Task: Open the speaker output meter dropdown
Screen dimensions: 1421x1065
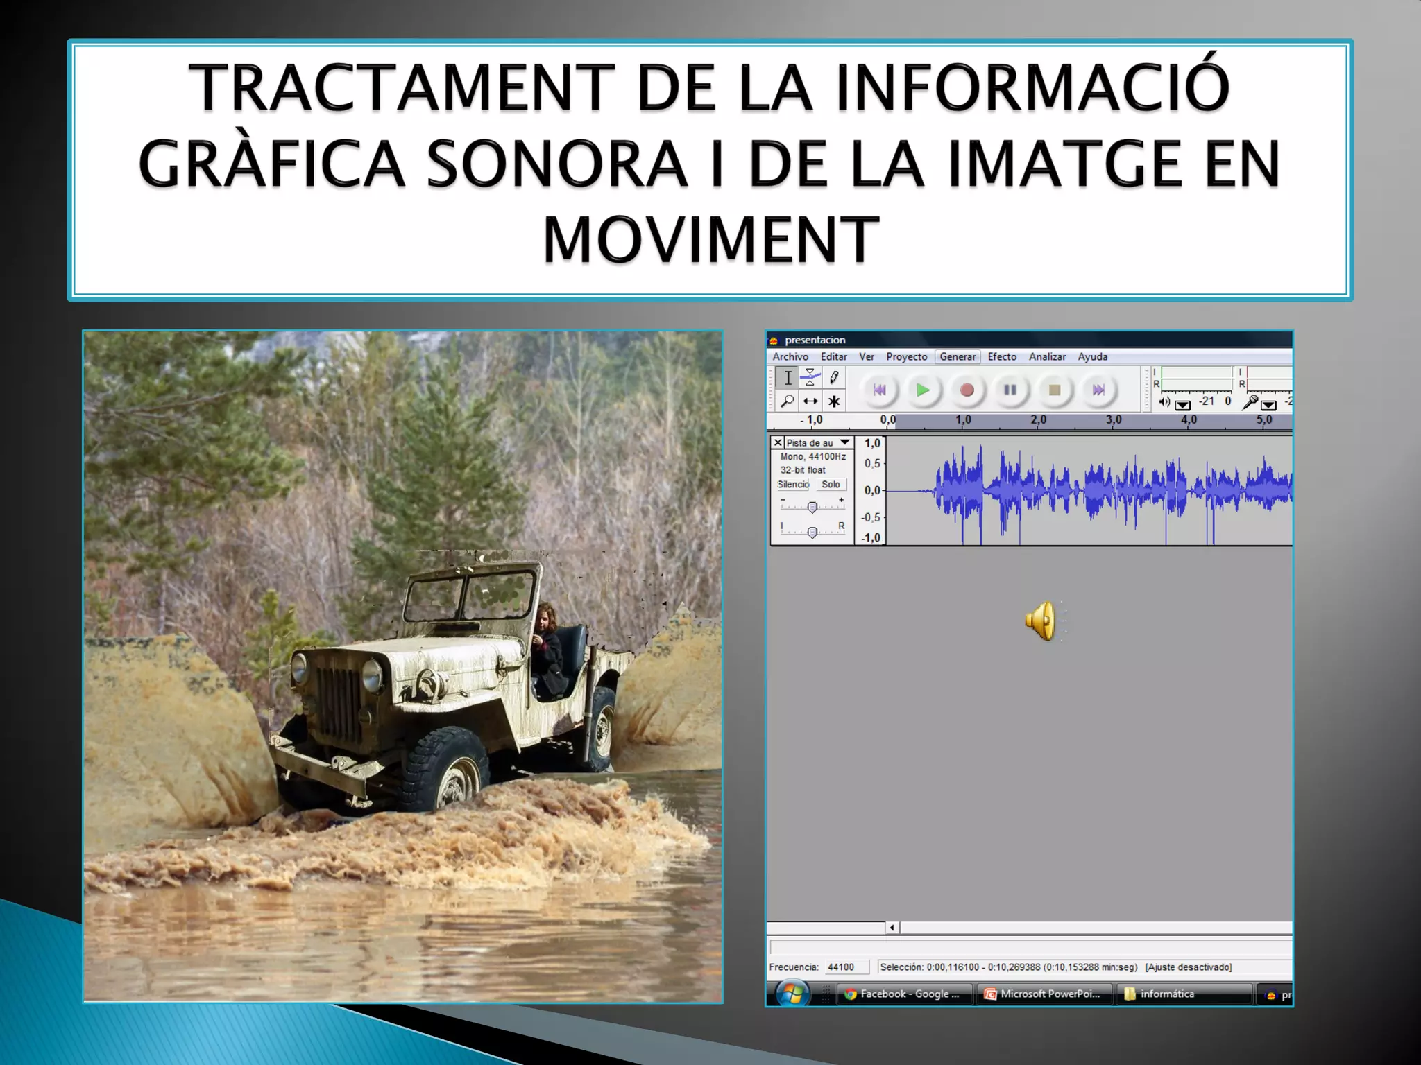Action: 1183,405
